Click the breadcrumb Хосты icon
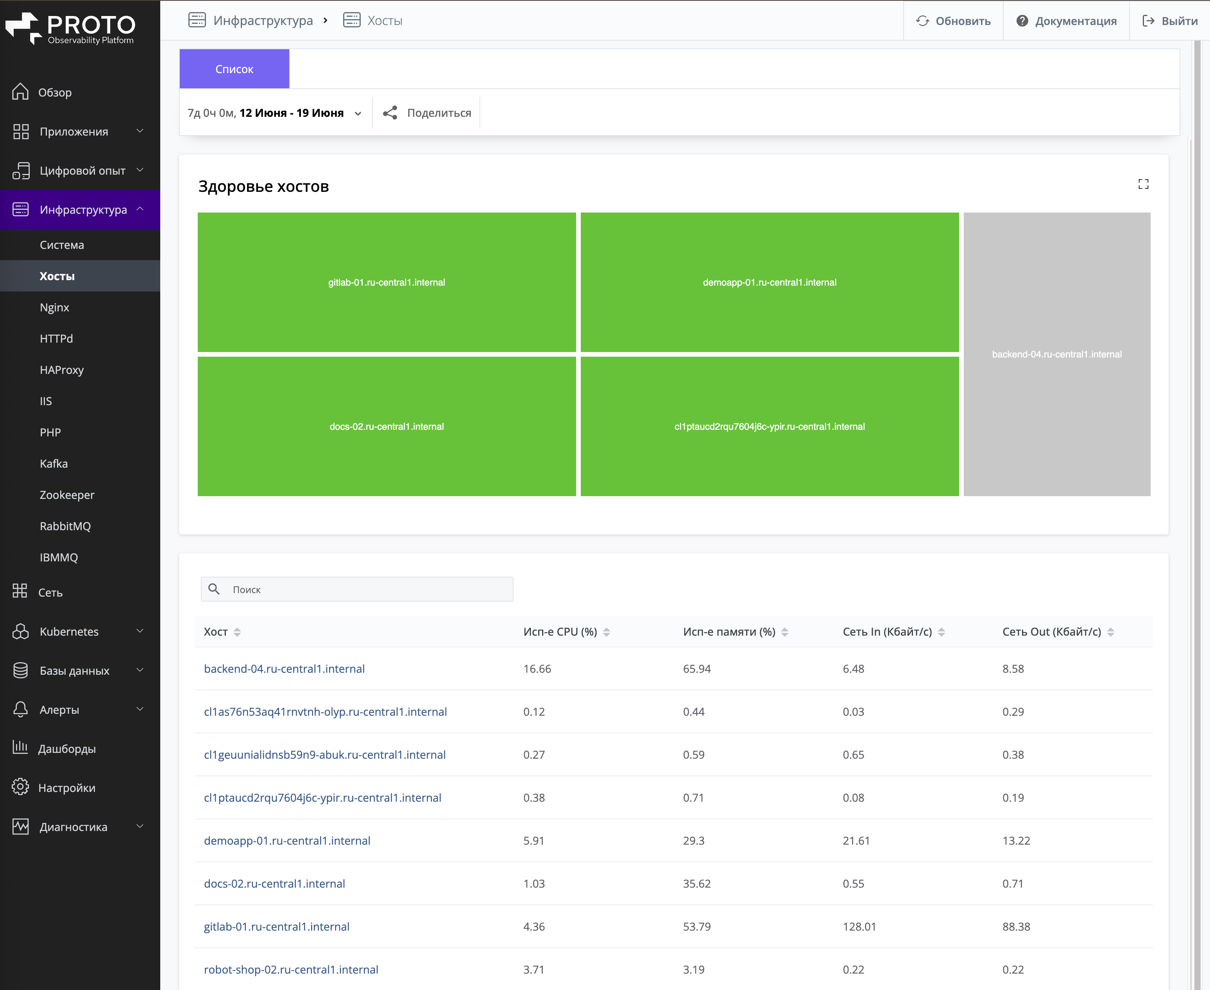1210x990 pixels. point(351,20)
